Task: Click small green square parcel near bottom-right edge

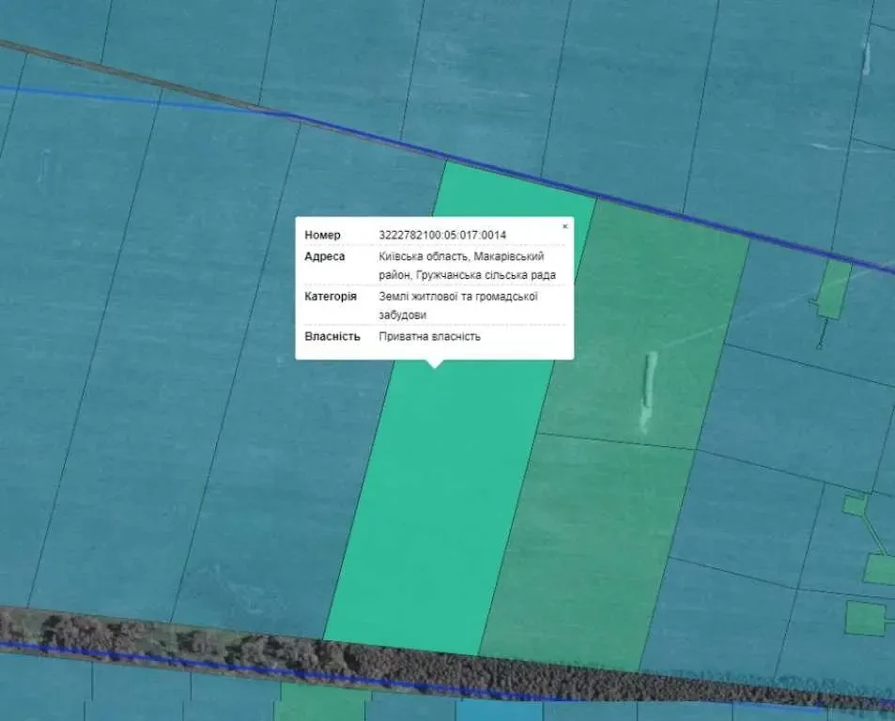Action: tap(864, 618)
